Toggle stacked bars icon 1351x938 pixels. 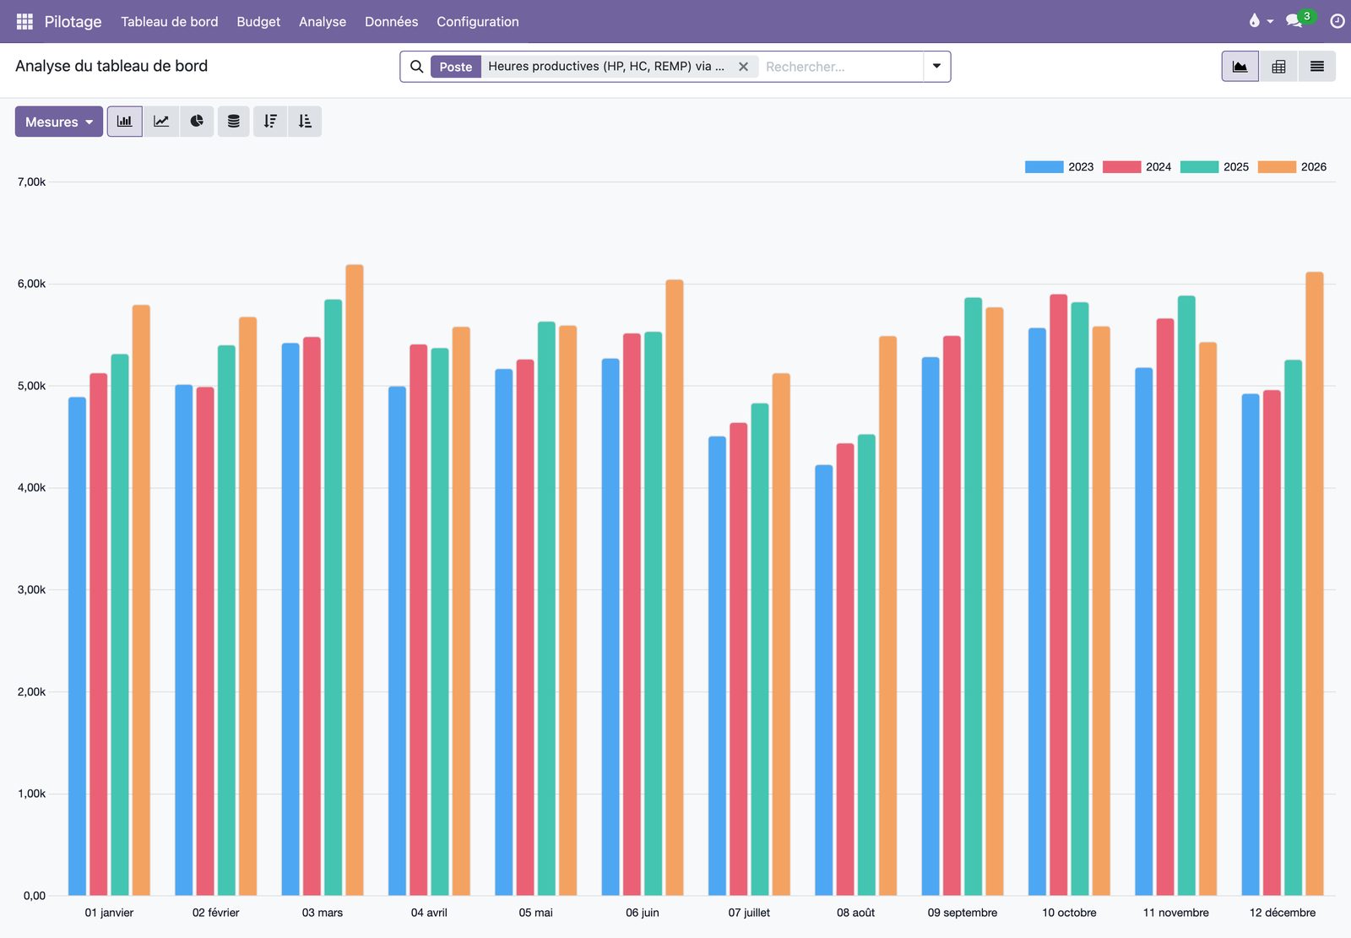[234, 122]
